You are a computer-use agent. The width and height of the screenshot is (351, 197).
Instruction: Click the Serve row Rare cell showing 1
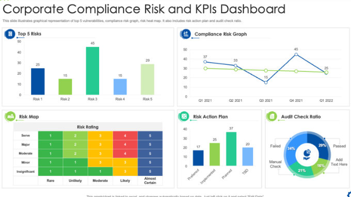pos(51,136)
